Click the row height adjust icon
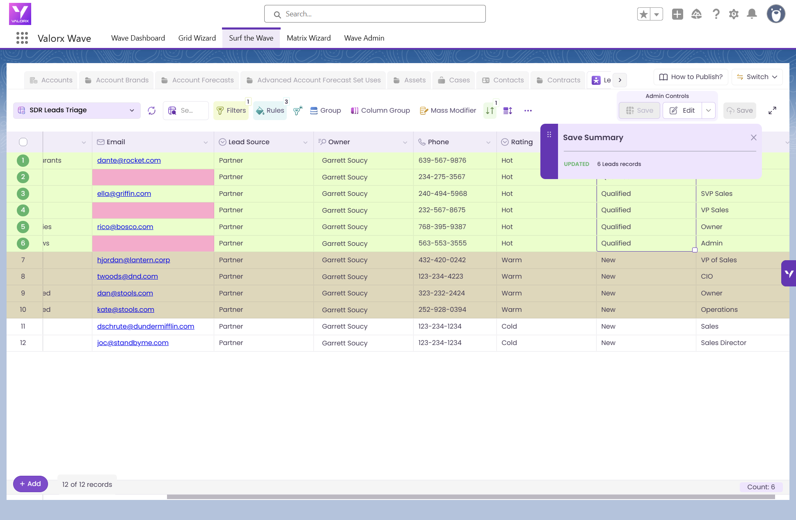Viewport: 796px width, 520px height. tap(508, 111)
